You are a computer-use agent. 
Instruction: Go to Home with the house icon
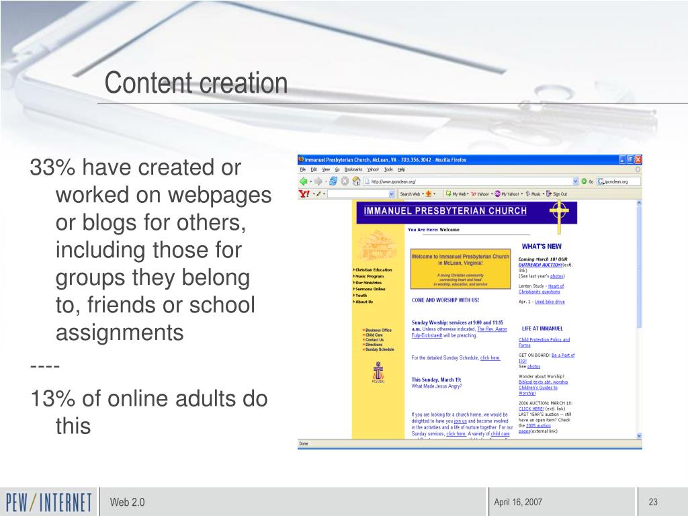point(356,181)
